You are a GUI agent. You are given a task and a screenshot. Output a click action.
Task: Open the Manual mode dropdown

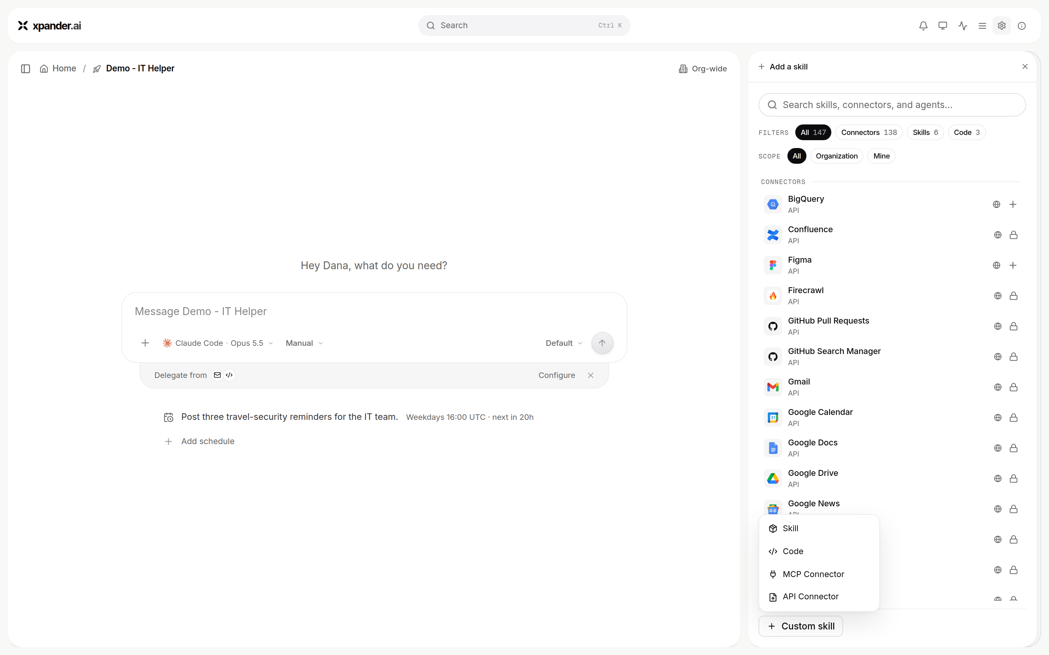(x=304, y=343)
